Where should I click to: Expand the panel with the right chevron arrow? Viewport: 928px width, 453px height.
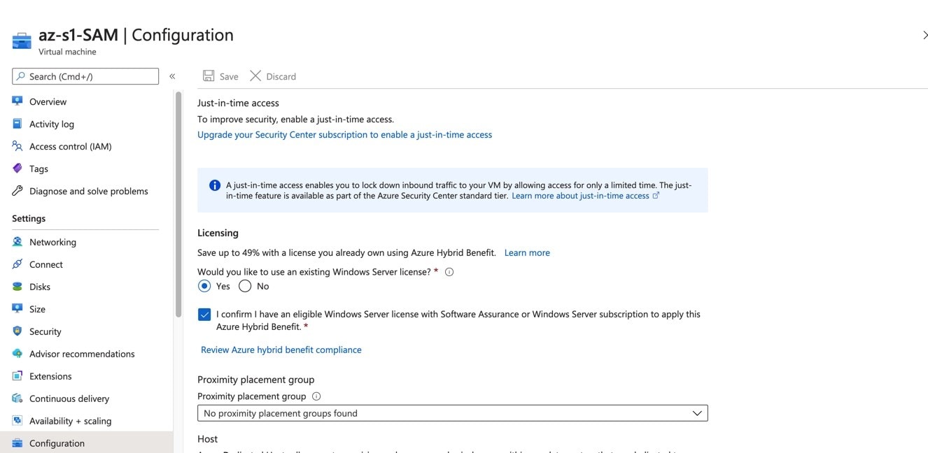[x=925, y=34]
